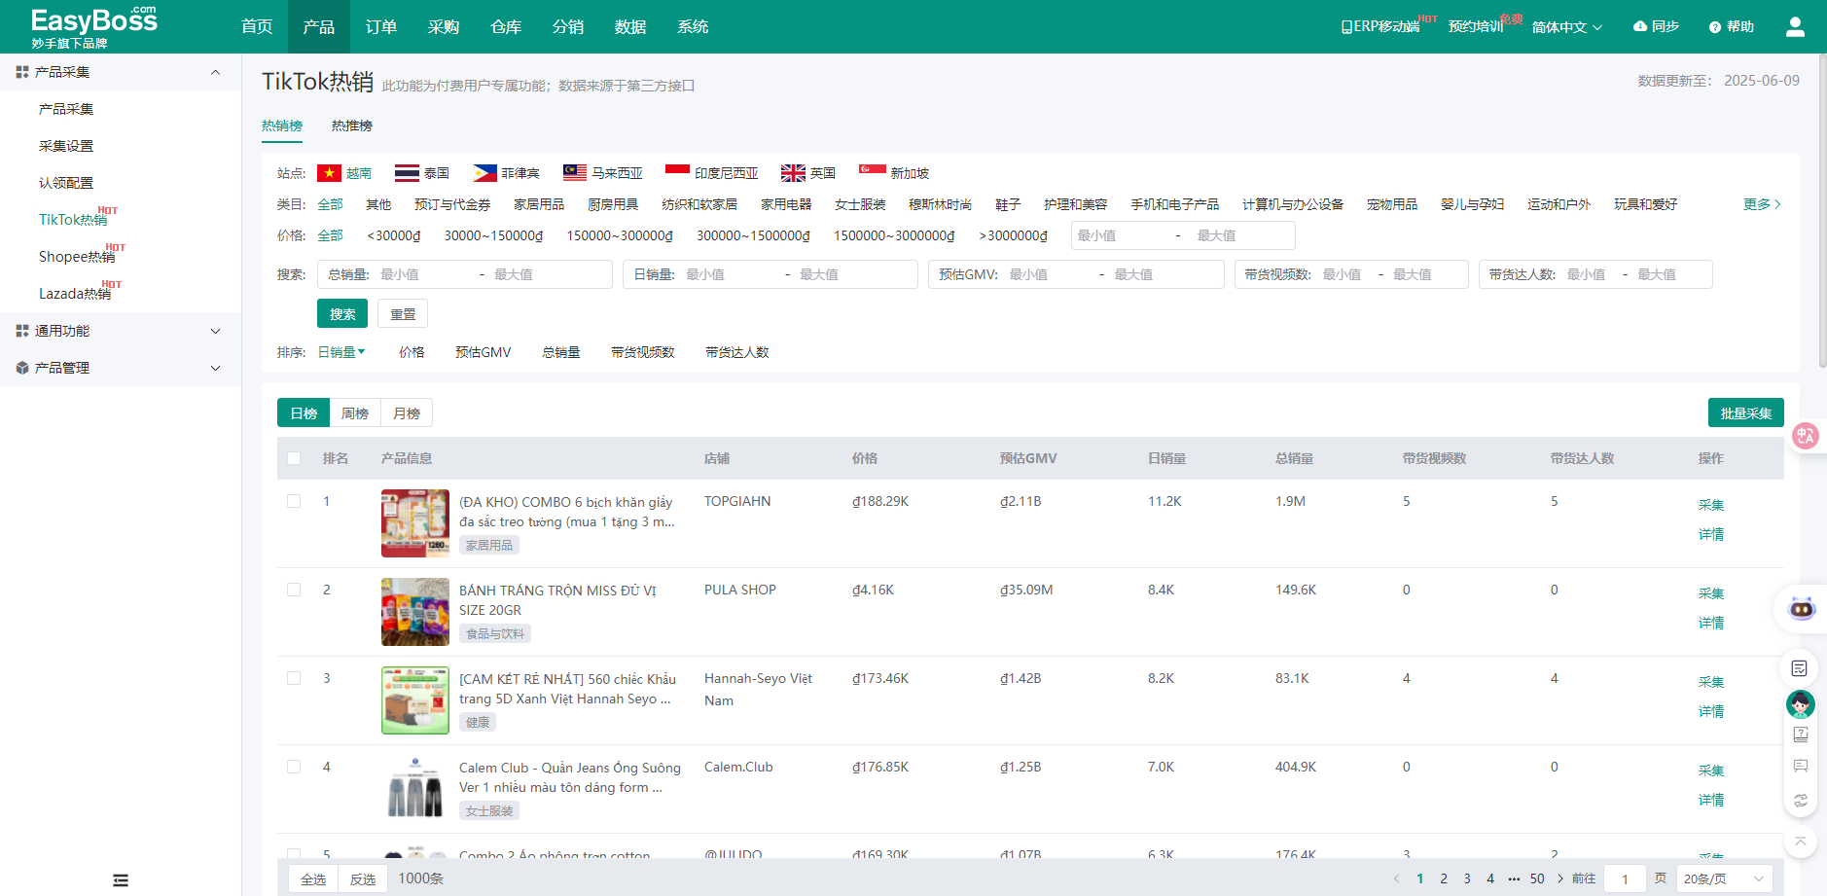Screen dimensions: 1827x896
Task: Open the 20条/页 page size dropdown
Action: [x=1724, y=878]
